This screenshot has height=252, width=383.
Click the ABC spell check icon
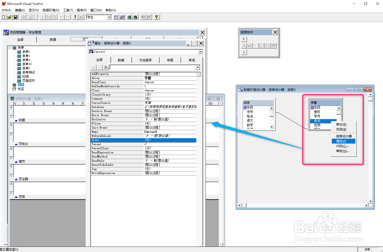pyautogui.click(x=35, y=17)
